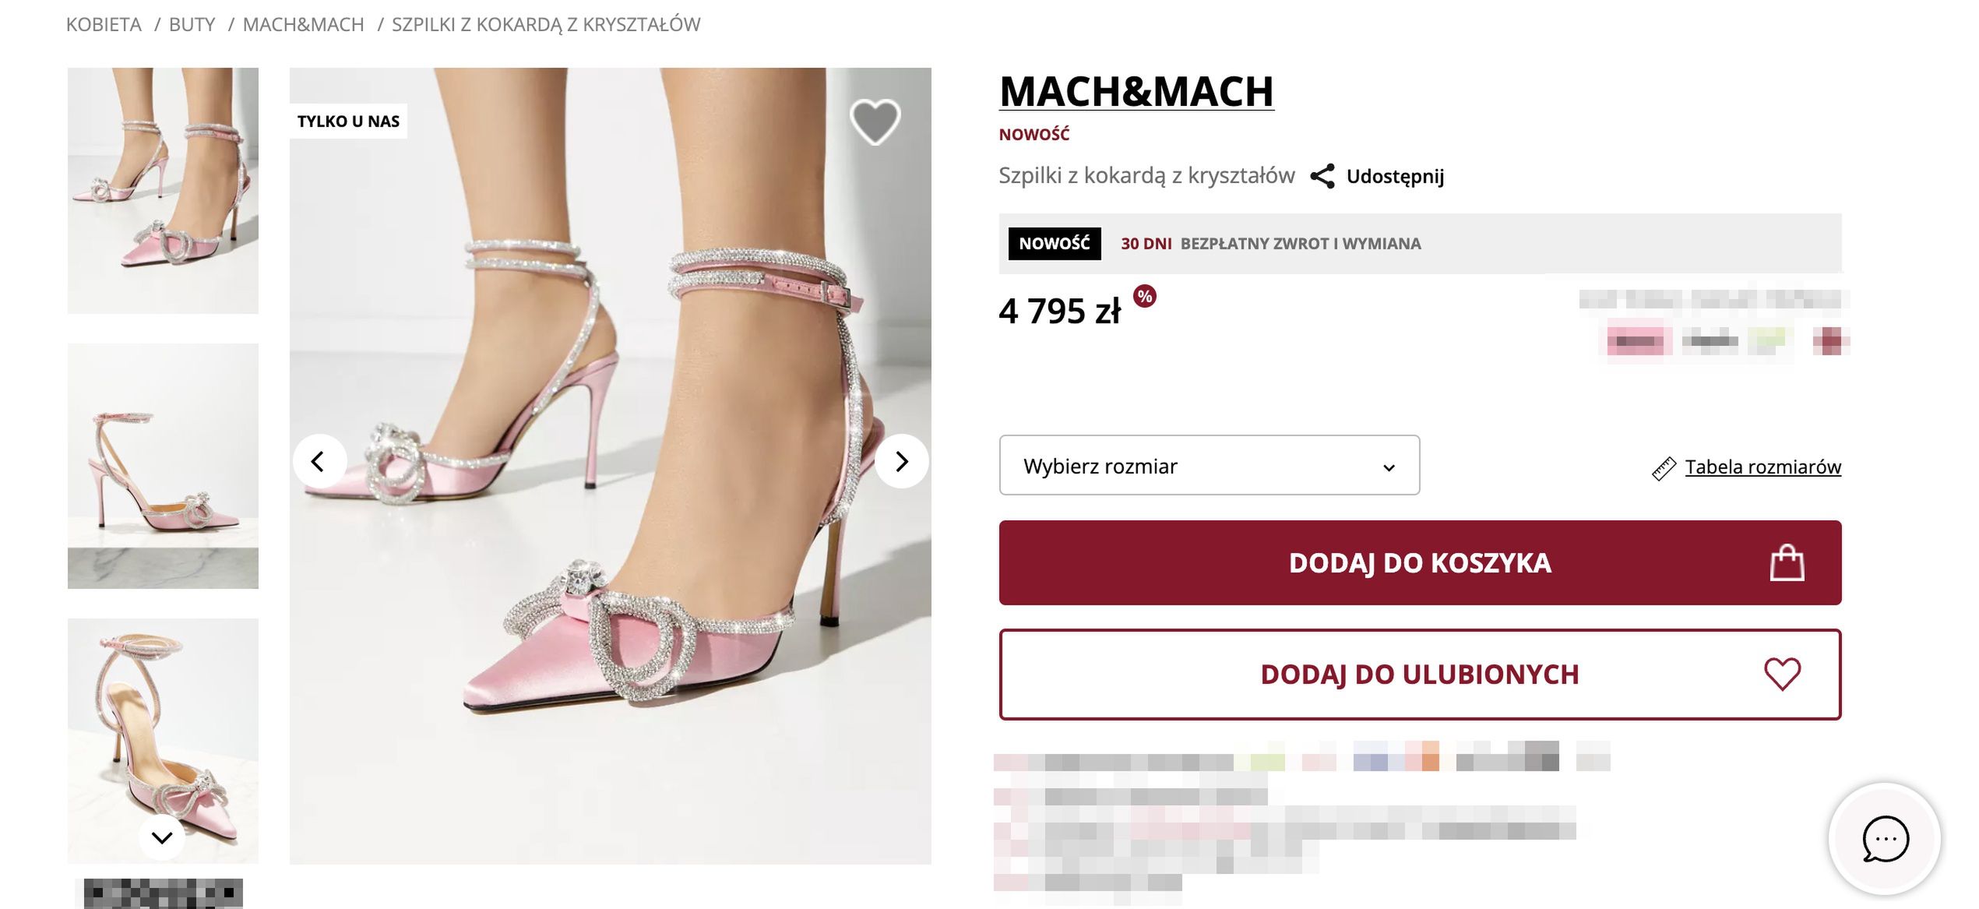Click the MACH&MACH brand heading link

click(1136, 92)
